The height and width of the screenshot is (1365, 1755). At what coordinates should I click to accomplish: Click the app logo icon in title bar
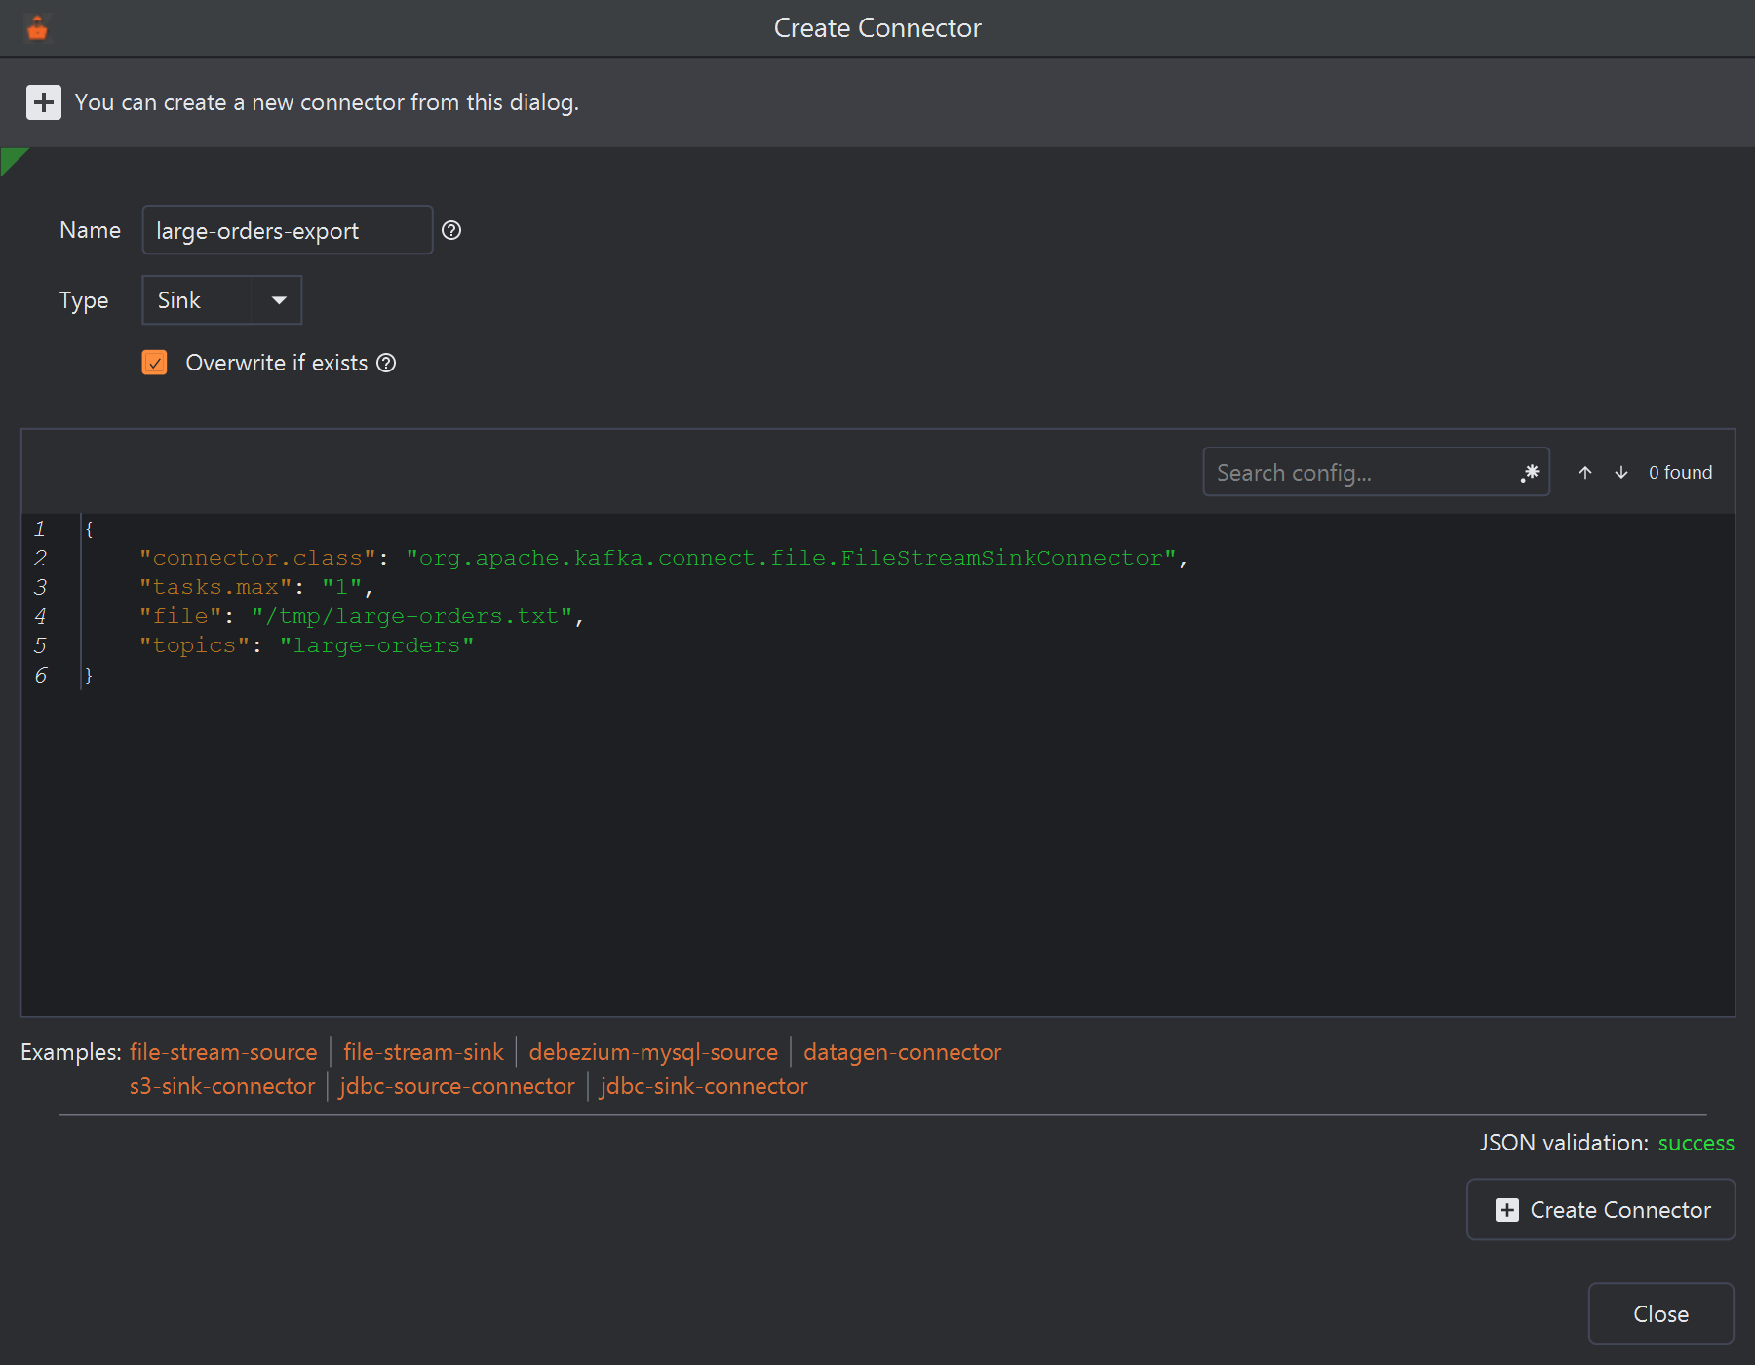point(37,28)
